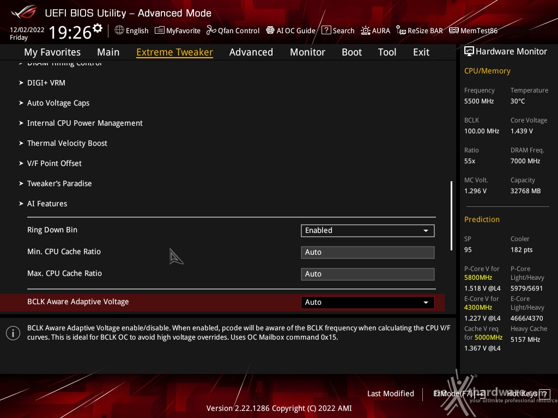558x418 pixels.
Task: Switch to the Main tab
Action: point(108,52)
